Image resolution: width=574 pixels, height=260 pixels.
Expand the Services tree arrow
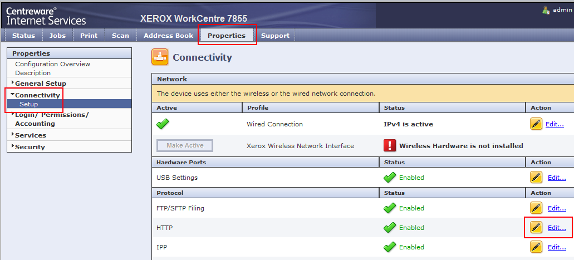[13, 134]
